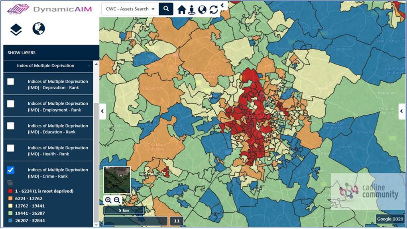Click the Google 2020 attribution
Viewport: 407px width, 229px height.
(x=390, y=219)
